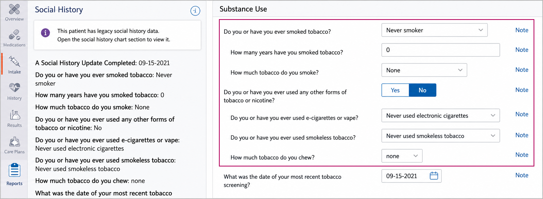Screen dimensions: 543x199
Task: Open the History heart icon
Action: 14,88
